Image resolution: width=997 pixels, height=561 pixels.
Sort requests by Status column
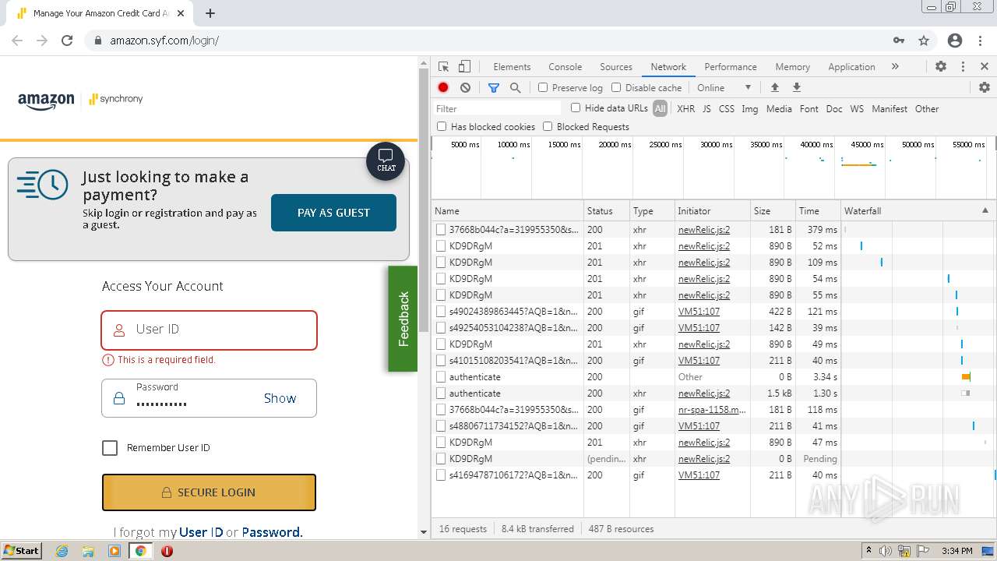(x=606, y=210)
